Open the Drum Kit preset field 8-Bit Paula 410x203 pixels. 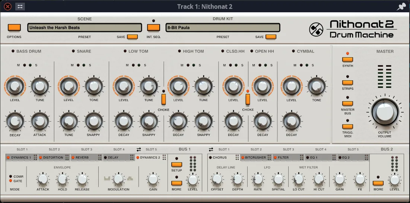[x=223, y=28]
